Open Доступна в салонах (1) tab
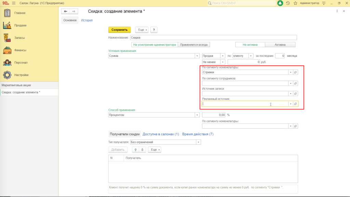This screenshot has width=350, height=197. [161, 134]
